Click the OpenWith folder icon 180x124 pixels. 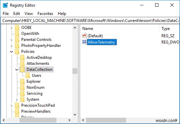pyautogui.click(x=17, y=34)
